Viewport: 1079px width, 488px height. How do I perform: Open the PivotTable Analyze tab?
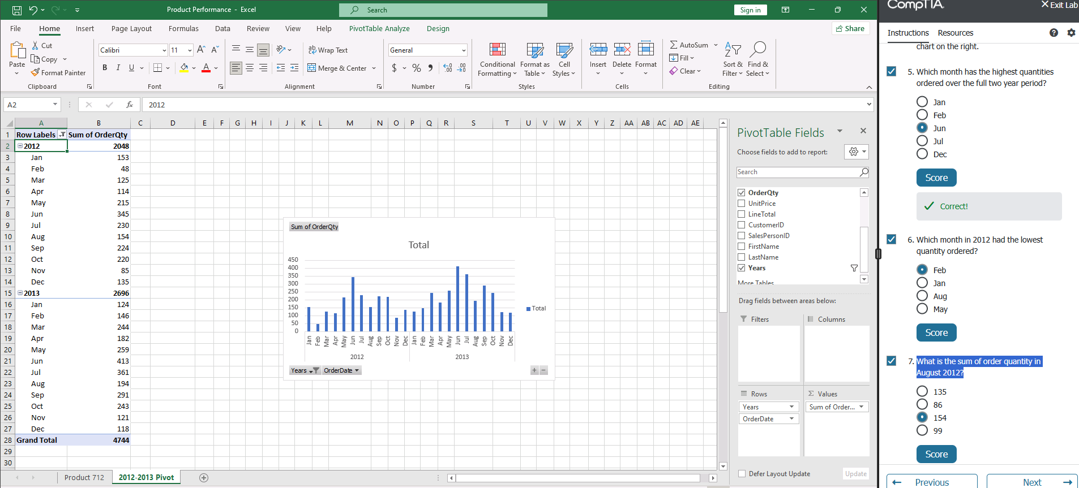tap(379, 29)
